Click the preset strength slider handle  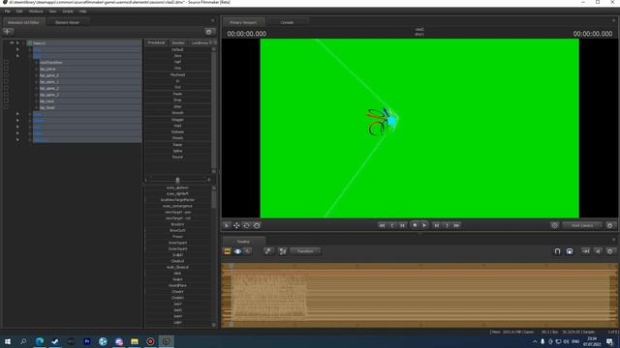point(177,180)
